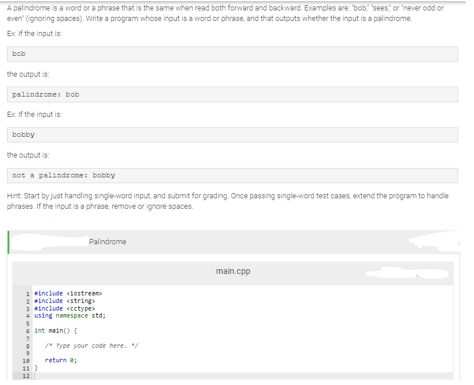
Task: Click the 'bobby' example input box
Action: point(232,135)
